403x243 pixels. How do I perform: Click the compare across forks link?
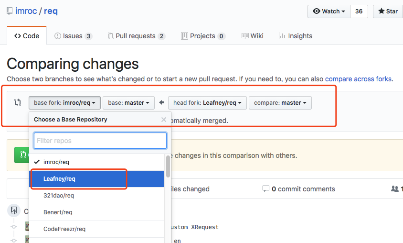coord(358,79)
